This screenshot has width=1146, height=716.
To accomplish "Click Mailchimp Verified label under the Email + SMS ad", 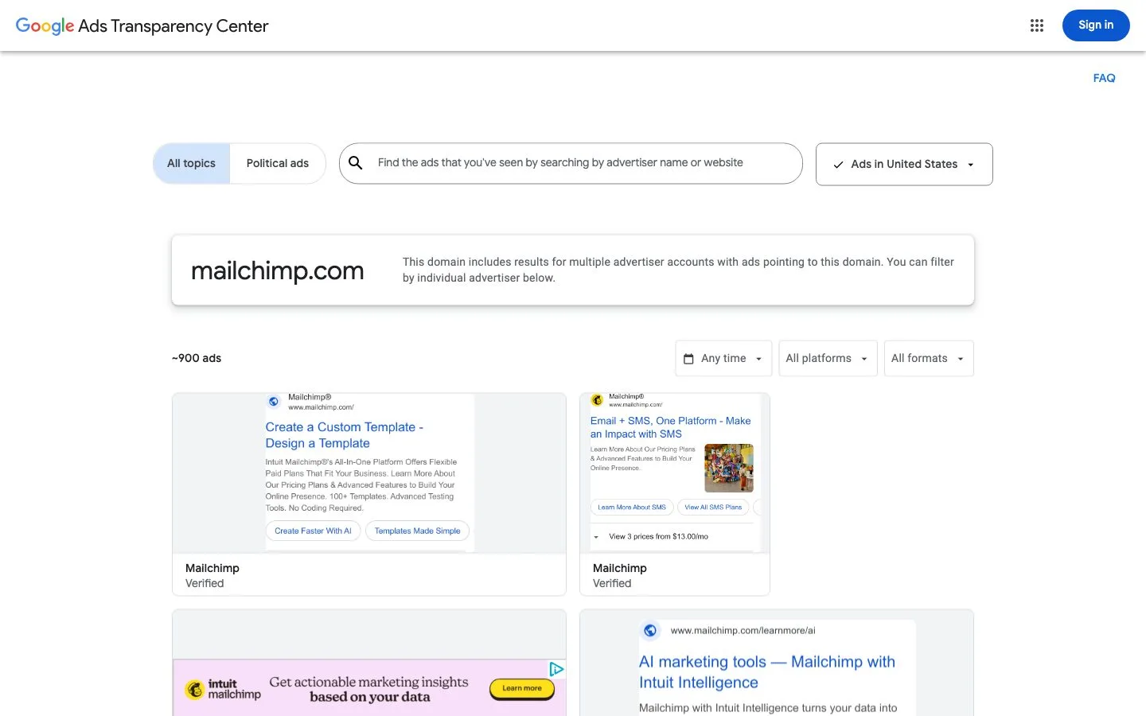I will (x=620, y=575).
